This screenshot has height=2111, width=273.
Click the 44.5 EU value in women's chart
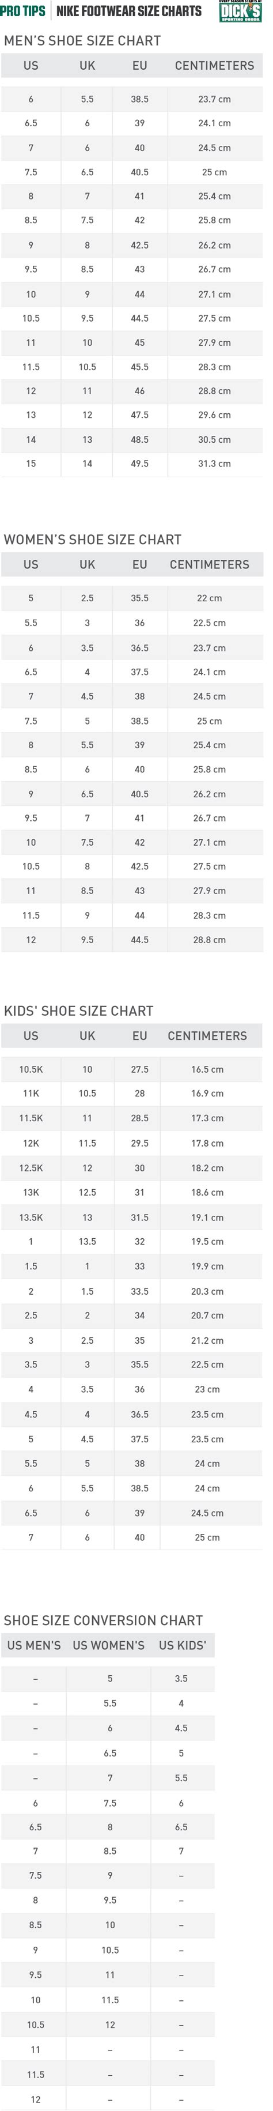click(139, 940)
